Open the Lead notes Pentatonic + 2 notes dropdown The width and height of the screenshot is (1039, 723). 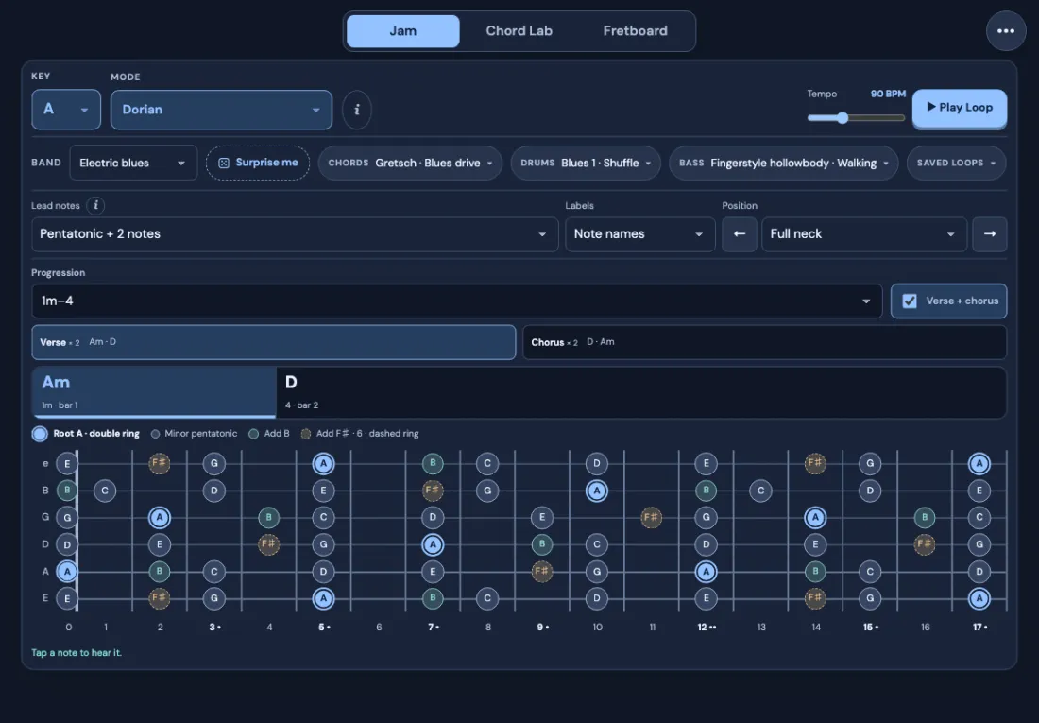pos(295,234)
